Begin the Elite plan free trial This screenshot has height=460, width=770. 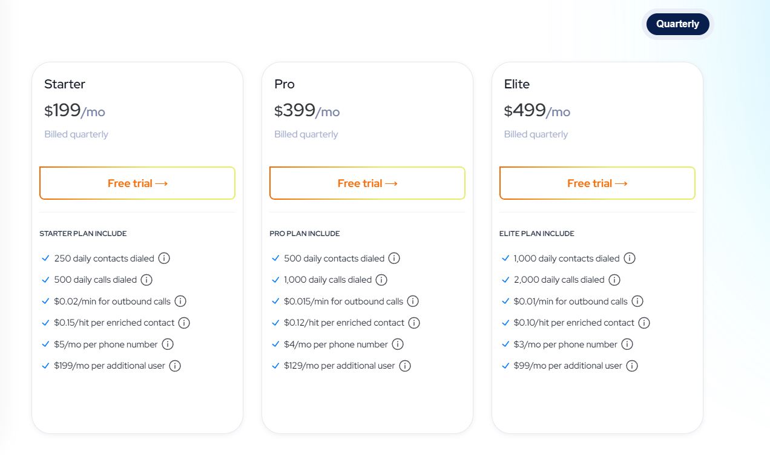(597, 183)
